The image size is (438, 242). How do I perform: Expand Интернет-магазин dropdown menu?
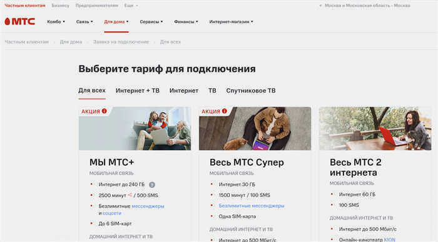[x=231, y=22]
